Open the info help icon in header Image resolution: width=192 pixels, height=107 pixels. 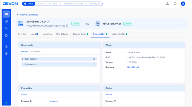[175, 4]
